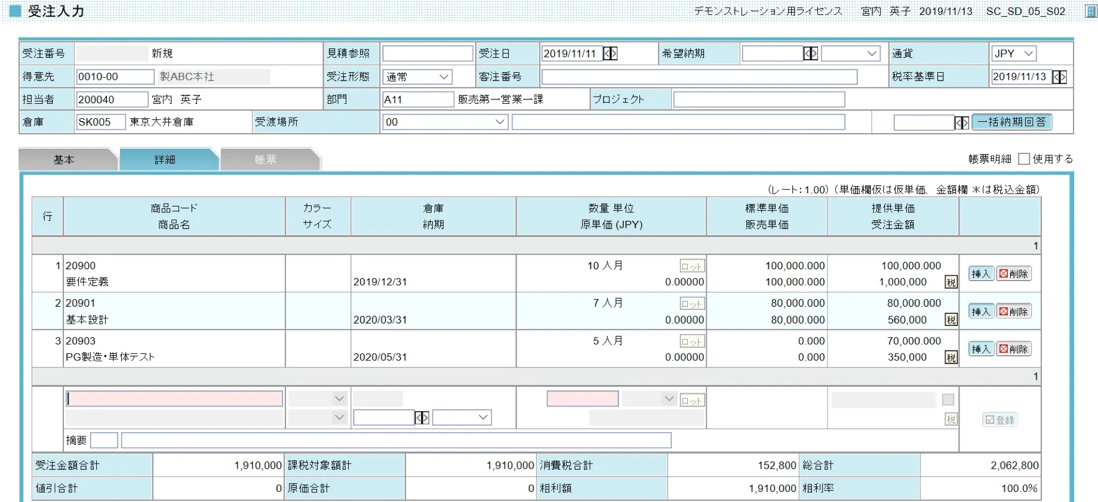
Task: Open calendar picker for 希望納期 field
Action: (810, 54)
